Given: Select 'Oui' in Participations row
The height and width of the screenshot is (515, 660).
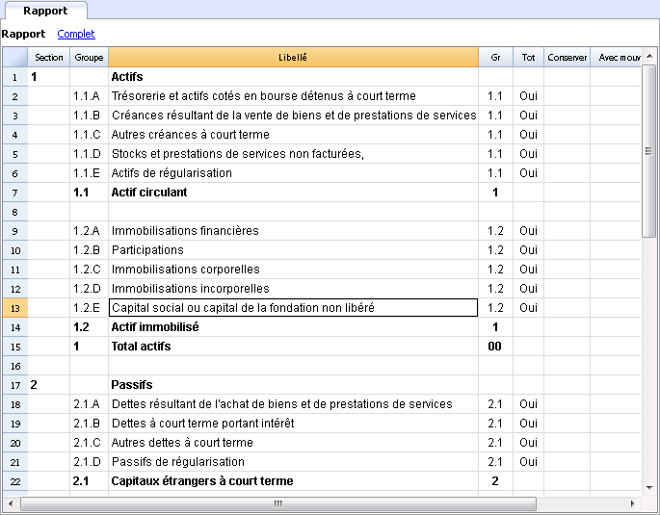Looking at the screenshot, I should pos(528,250).
